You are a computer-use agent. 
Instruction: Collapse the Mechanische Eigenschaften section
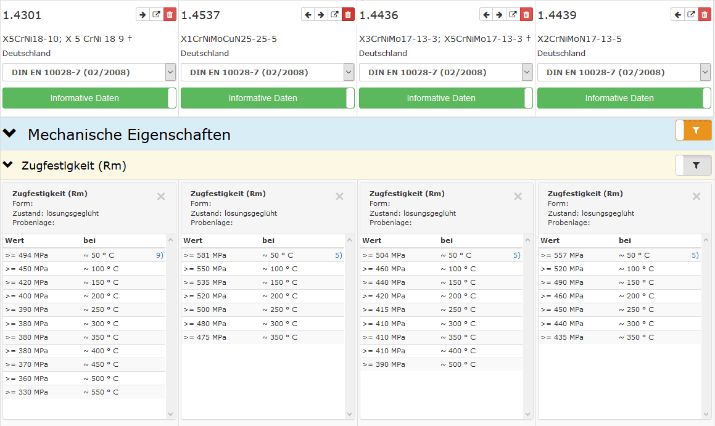(x=9, y=134)
